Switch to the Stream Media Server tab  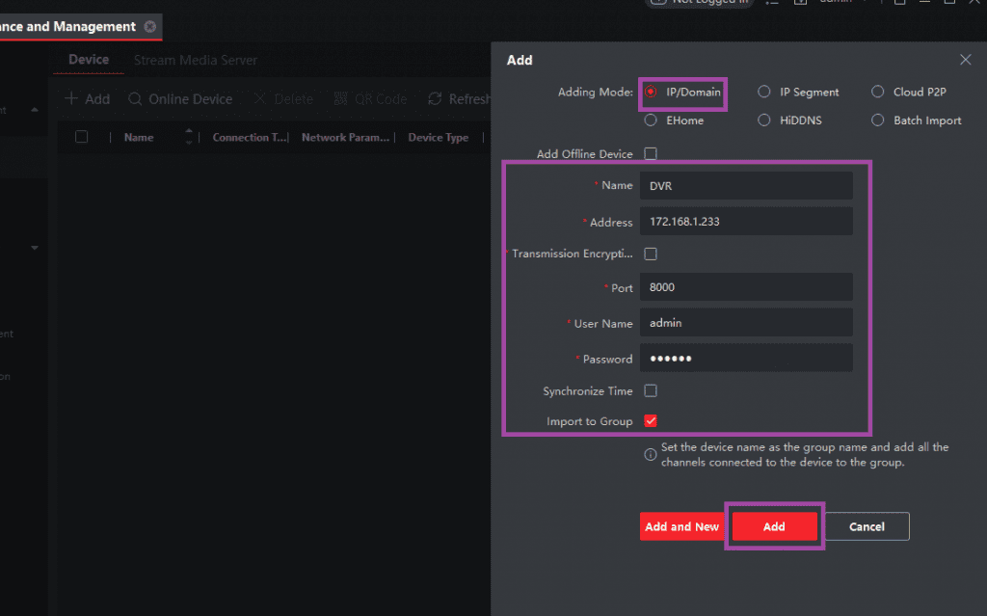pyautogui.click(x=195, y=60)
